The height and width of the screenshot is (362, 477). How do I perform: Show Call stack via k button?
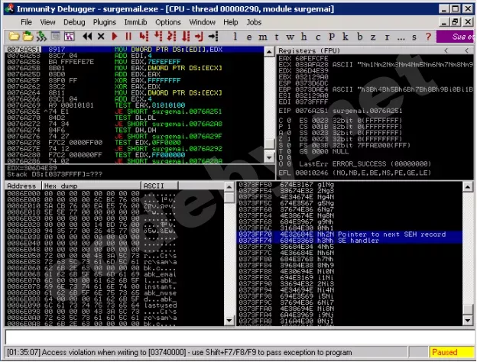(346, 37)
